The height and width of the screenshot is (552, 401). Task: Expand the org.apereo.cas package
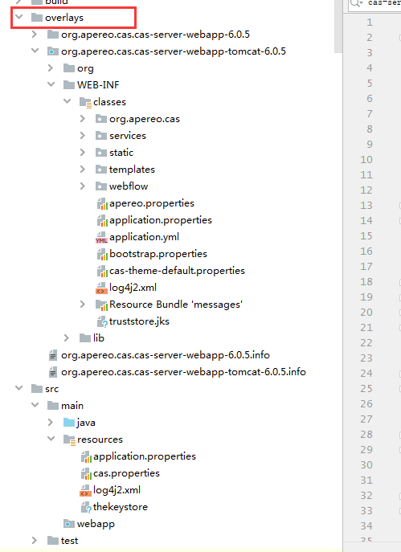coord(83,119)
